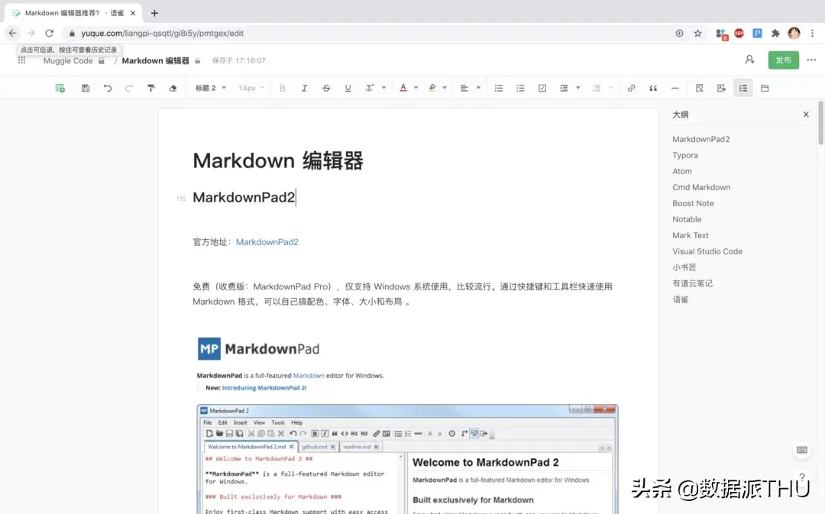Screen dimensions: 825x514
Task: Apply the text highlight color
Action: point(432,88)
